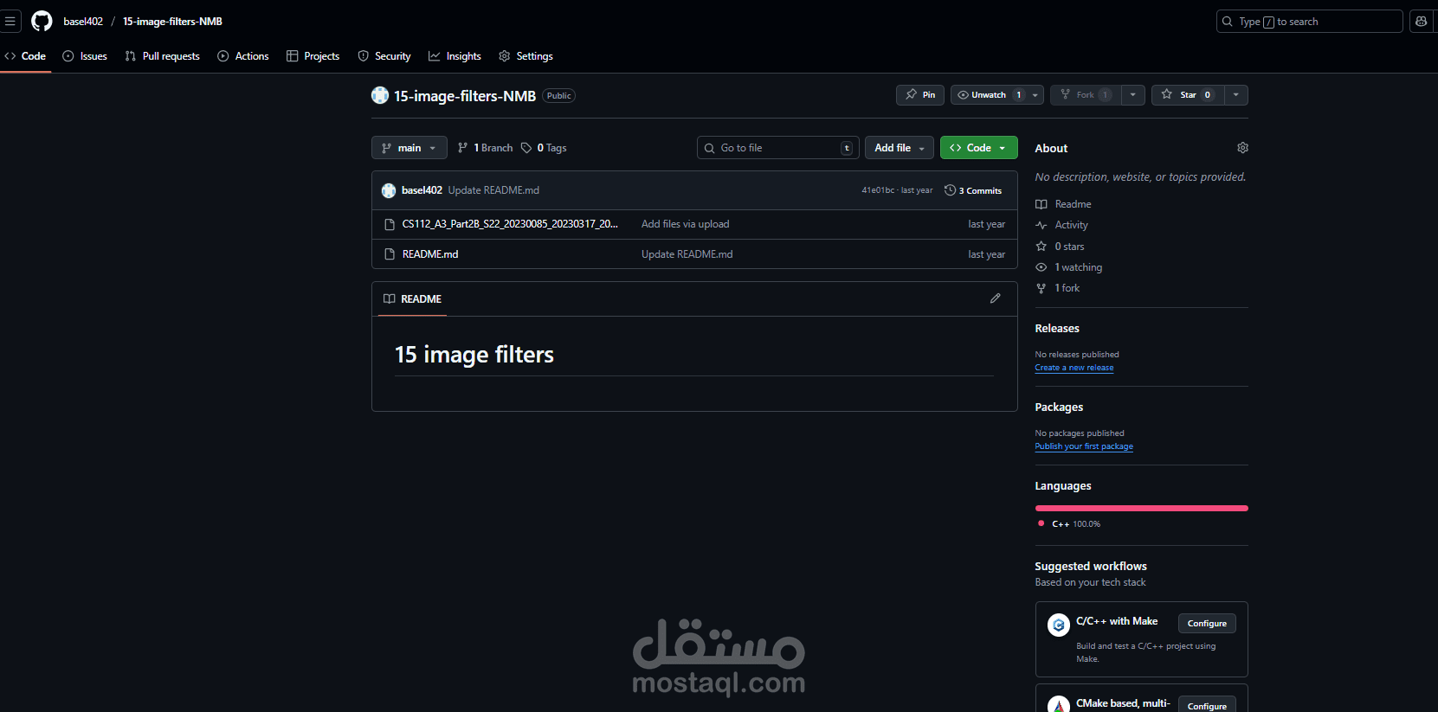
Task: Open the green Code dropdown button
Action: pos(979,148)
